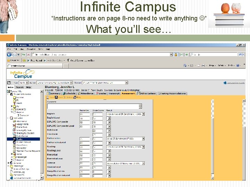Click the Home icon in IE command bar
This screenshot has height=187, width=250.
pyautogui.click(x=185, y=65)
